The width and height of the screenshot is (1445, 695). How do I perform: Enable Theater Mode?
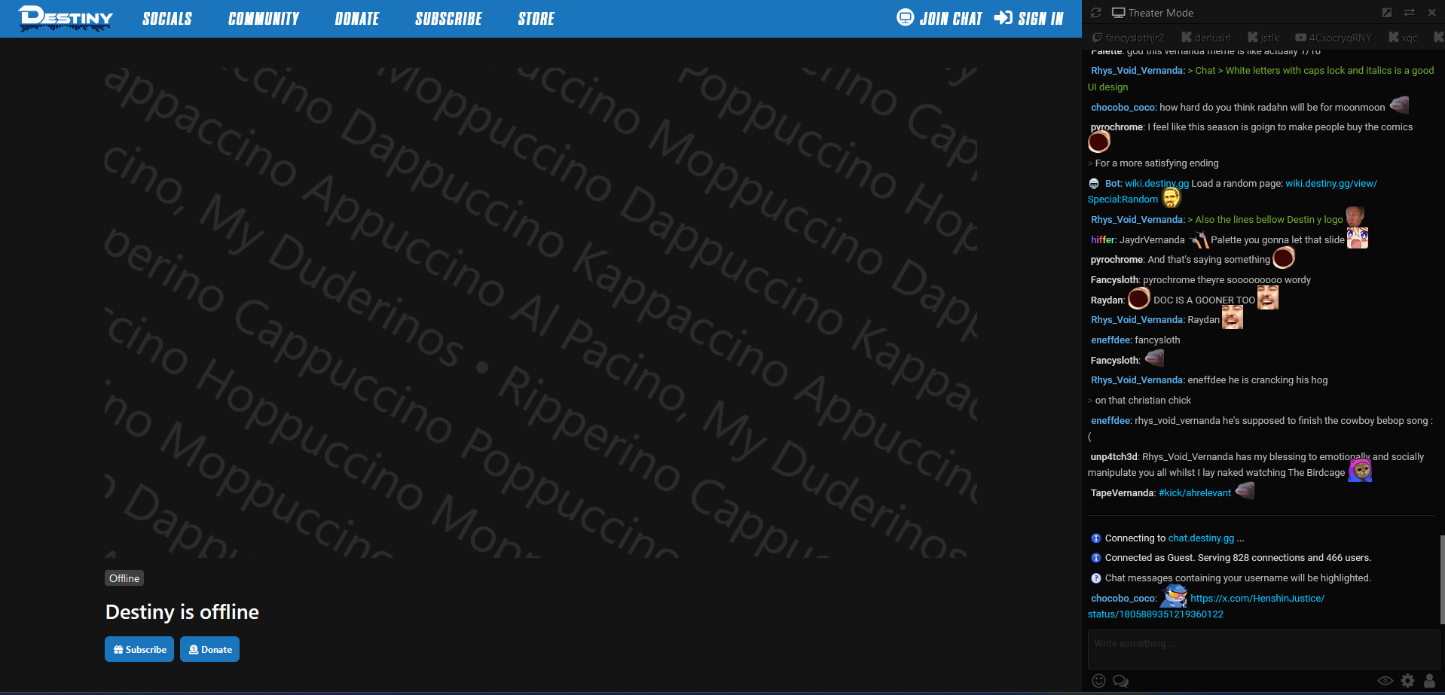click(x=1153, y=13)
